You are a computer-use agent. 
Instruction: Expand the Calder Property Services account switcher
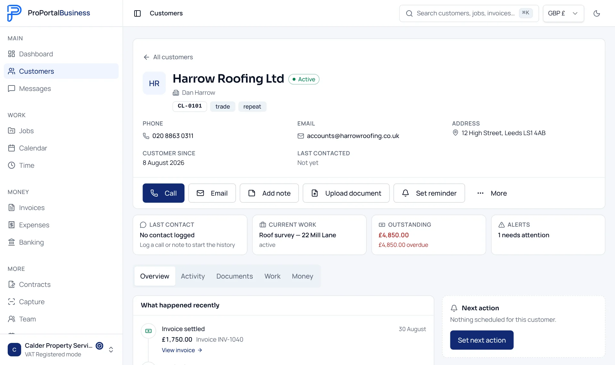(61, 350)
